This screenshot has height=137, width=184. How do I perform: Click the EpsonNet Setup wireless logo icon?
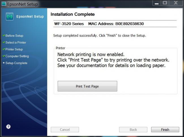click(10, 16)
